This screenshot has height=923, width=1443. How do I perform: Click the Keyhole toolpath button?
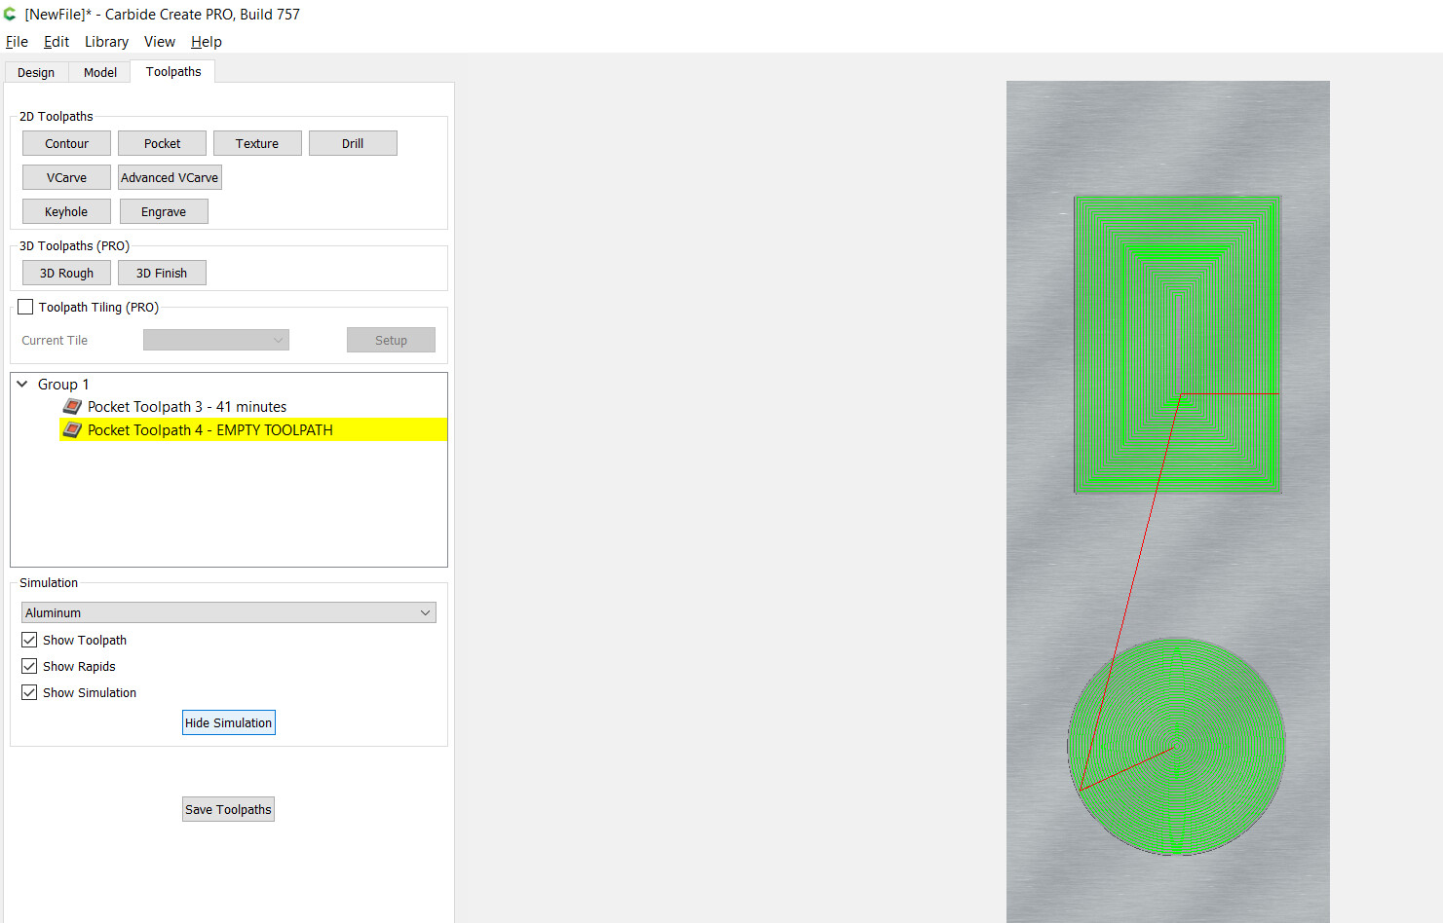tap(66, 211)
